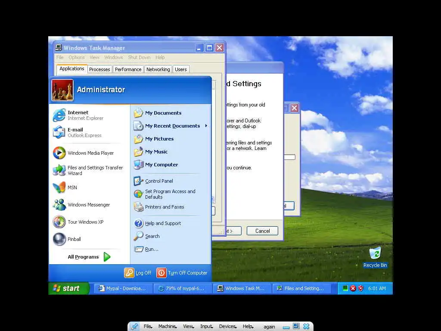Open VirtualBox File menu
Viewport: 441px width, 331px height.
point(148,327)
